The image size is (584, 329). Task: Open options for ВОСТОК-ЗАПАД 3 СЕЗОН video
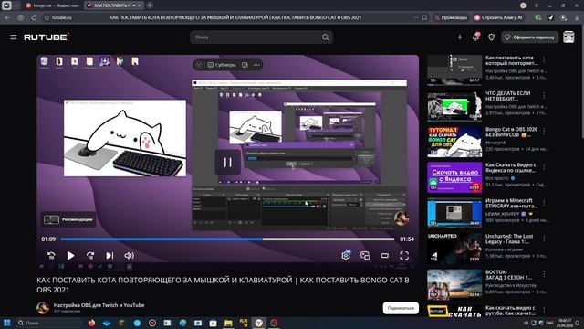(x=544, y=274)
